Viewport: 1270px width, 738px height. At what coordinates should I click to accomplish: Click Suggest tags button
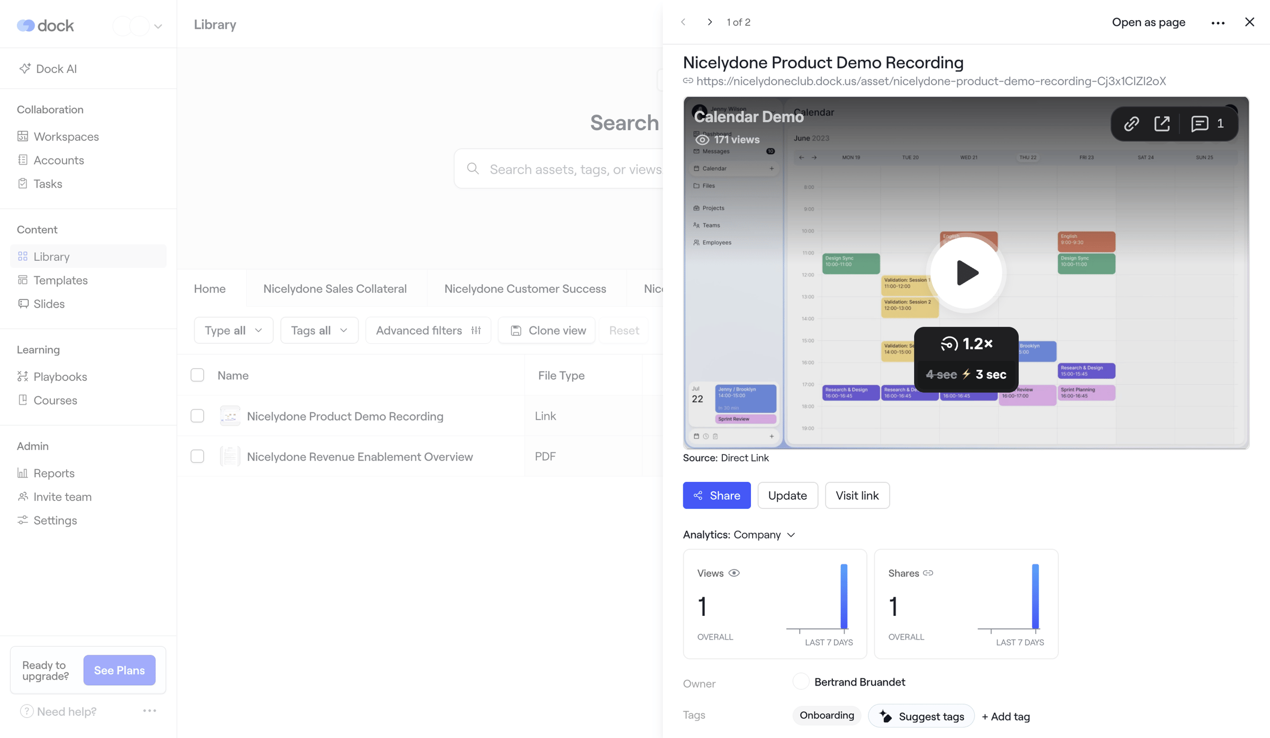pos(921,716)
